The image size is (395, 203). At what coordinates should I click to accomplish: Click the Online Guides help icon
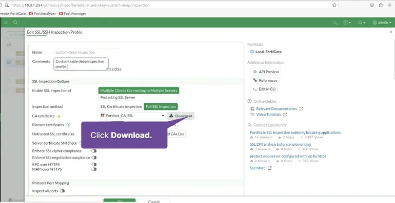click(250, 101)
